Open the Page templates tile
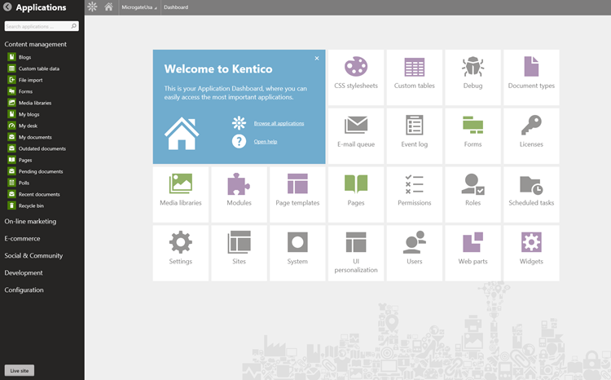Image resolution: width=611 pixels, height=380 pixels. (x=297, y=194)
